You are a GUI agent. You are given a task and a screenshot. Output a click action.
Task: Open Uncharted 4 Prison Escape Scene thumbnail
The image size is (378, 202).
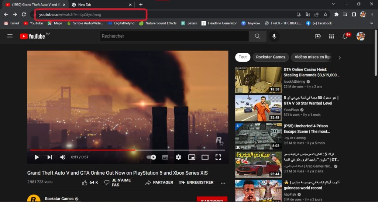tap(258, 136)
